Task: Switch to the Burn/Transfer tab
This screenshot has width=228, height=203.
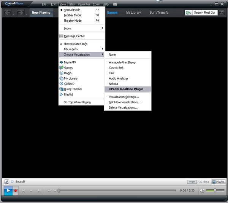Action: tap(160, 13)
